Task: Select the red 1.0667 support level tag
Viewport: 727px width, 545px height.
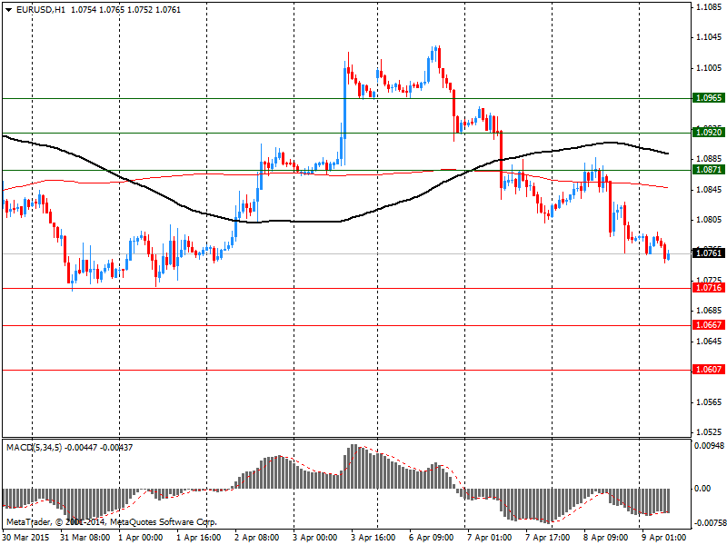Action: [x=709, y=325]
